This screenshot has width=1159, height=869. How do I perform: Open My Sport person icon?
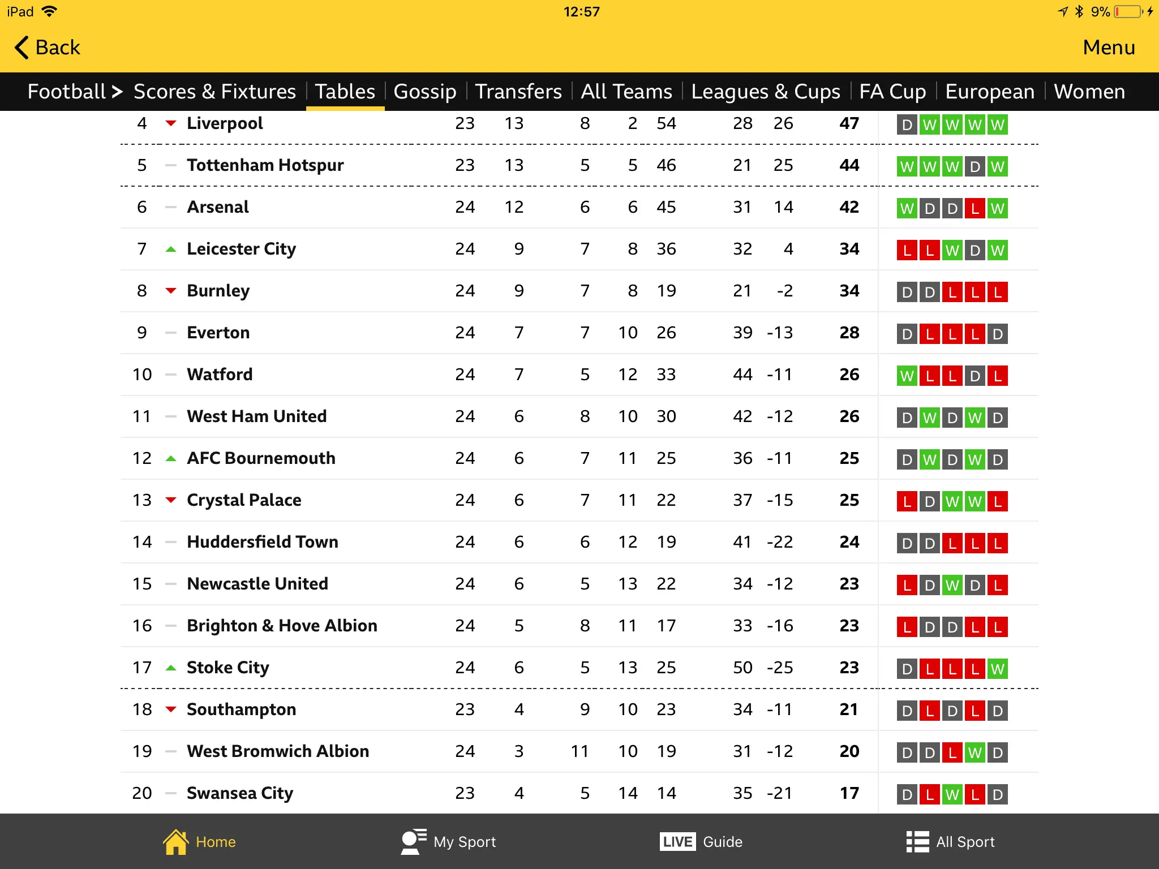(413, 842)
